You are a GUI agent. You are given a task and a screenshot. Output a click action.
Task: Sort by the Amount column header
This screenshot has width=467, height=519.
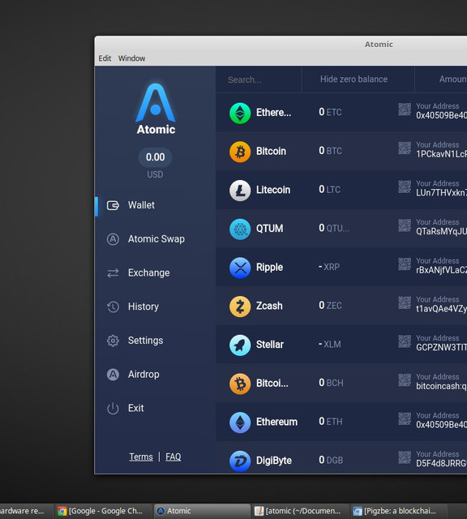452,79
